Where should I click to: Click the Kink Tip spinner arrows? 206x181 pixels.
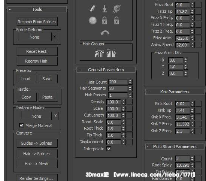pyautogui.click(x=192, y=111)
